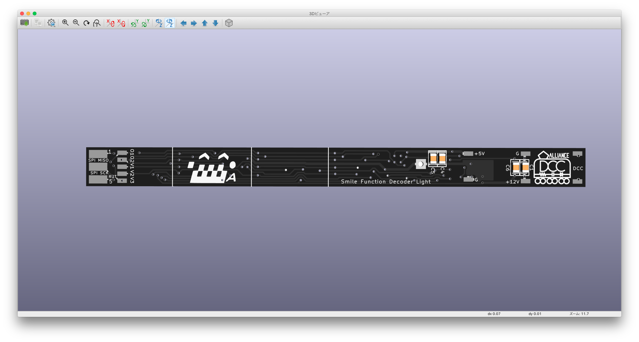
Task: Open the 3D display options gear
Action: (x=51, y=23)
